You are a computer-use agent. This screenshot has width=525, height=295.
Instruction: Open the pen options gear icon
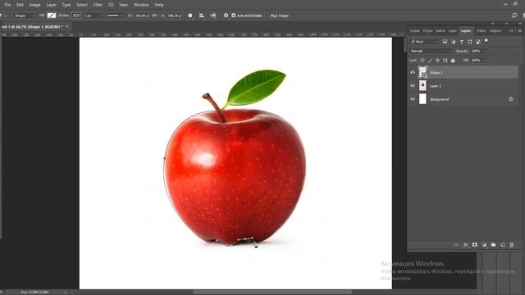tap(226, 16)
